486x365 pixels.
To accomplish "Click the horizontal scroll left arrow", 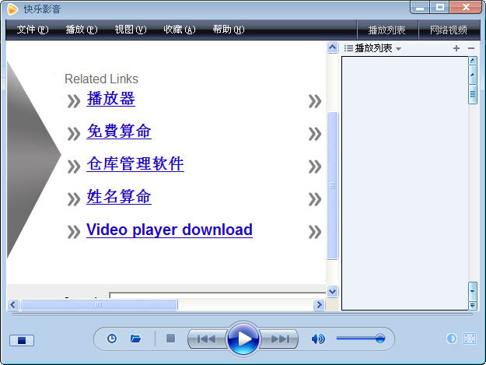I will point(12,305).
